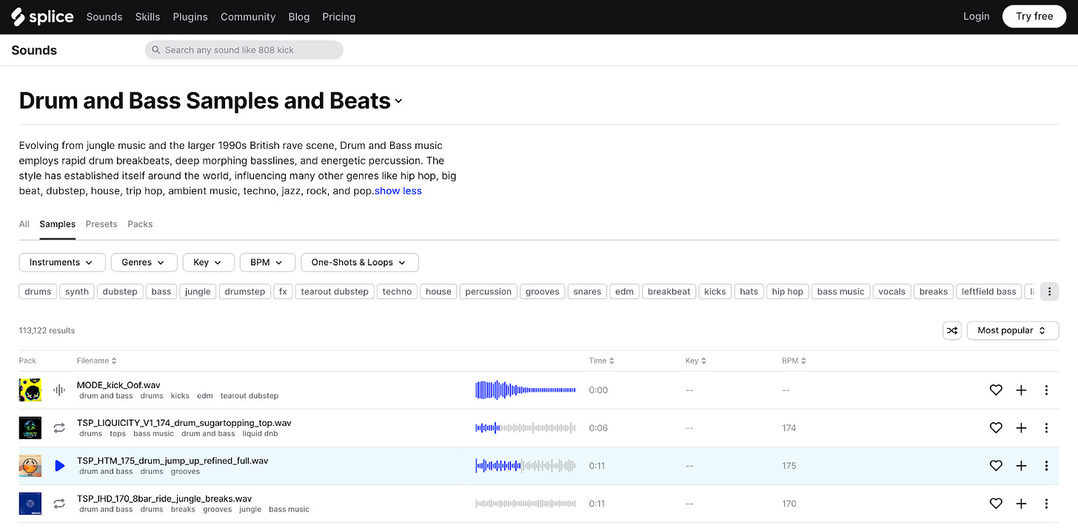Open Liquicity pack artwork thumbnail

(x=30, y=428)
